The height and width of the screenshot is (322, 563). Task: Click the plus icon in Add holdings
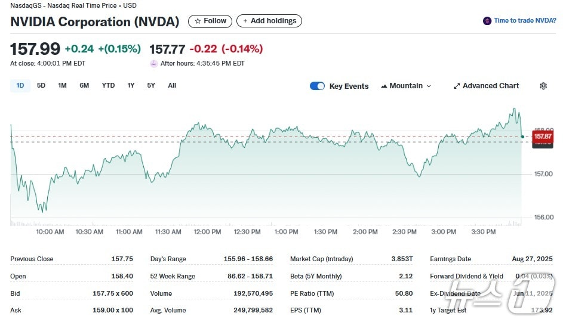click(245, 21)
